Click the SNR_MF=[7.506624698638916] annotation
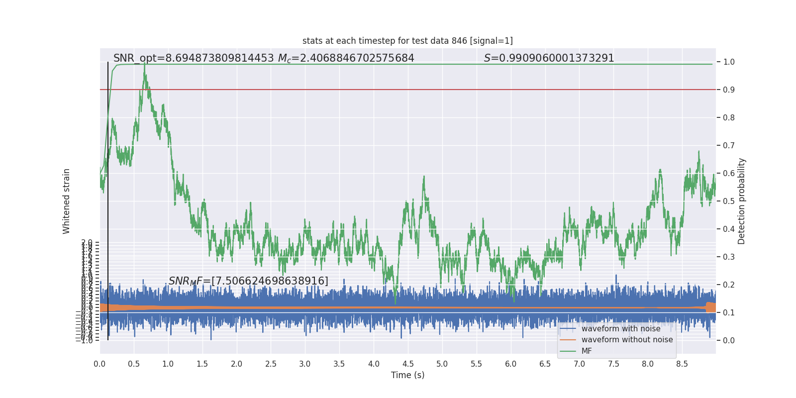Screen dimensions: 796x398 click(x=248, y=281)
